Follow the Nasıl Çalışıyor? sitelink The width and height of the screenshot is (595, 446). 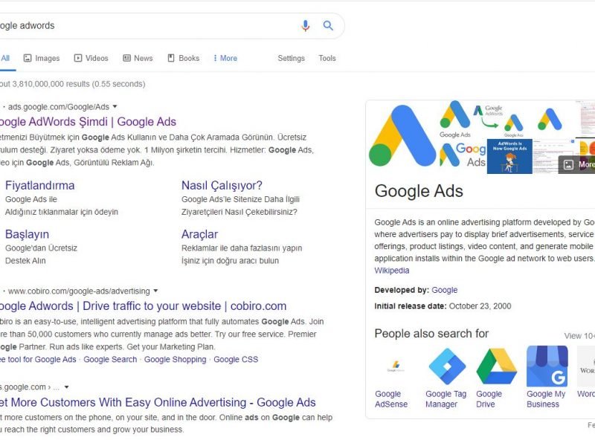click(x=222, y=185)
